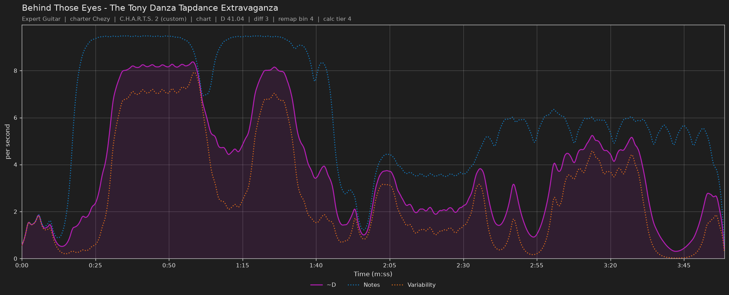Click the '1:40' x-axis tick label
729x295 pixels.
point(316,266)
